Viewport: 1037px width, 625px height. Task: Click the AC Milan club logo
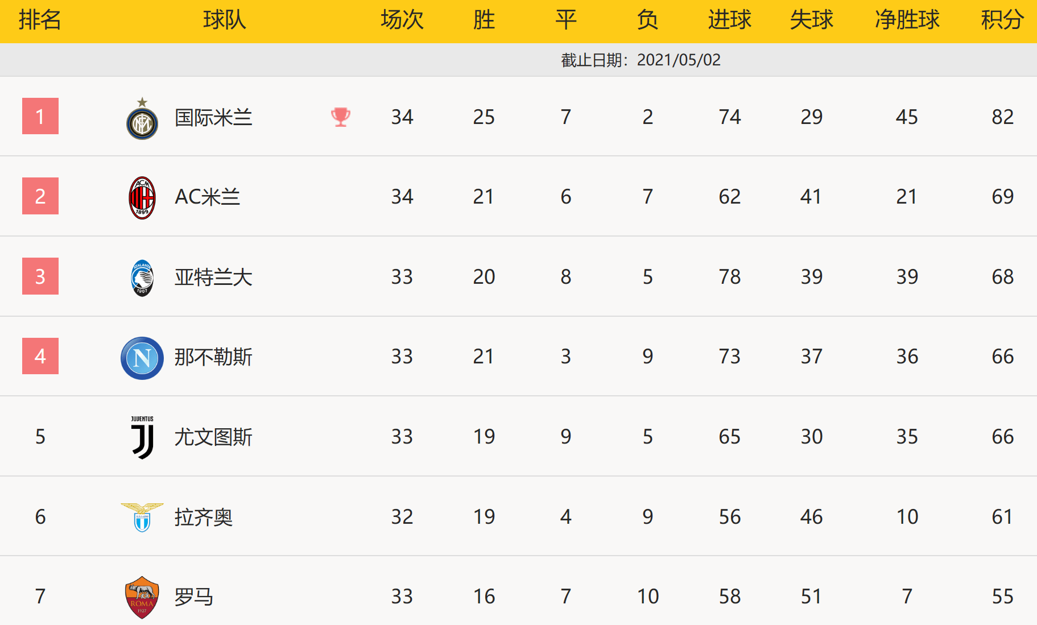[x=142, y=197]
